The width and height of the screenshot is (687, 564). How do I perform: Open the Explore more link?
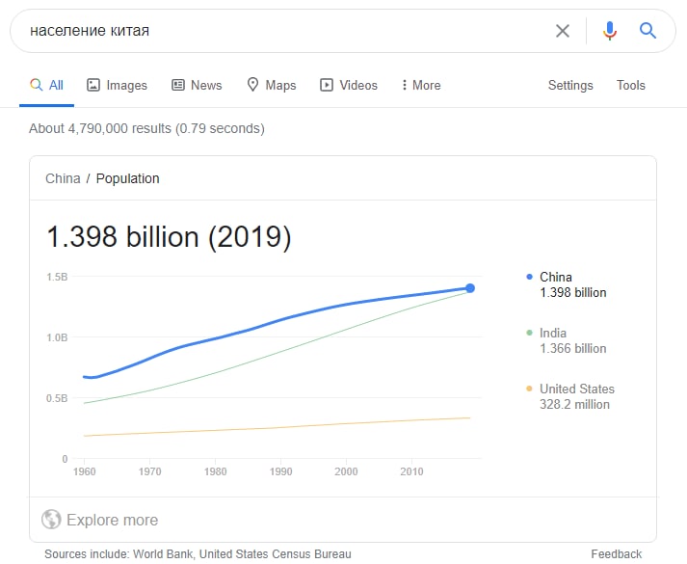[x=112, y=520]
